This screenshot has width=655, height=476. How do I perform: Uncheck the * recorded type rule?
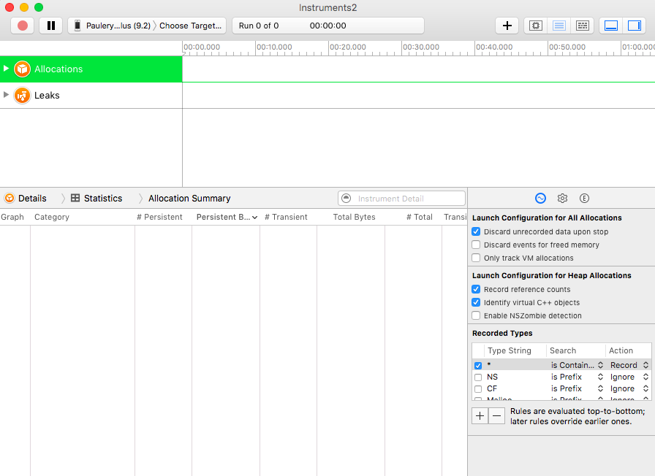[478, 366]
